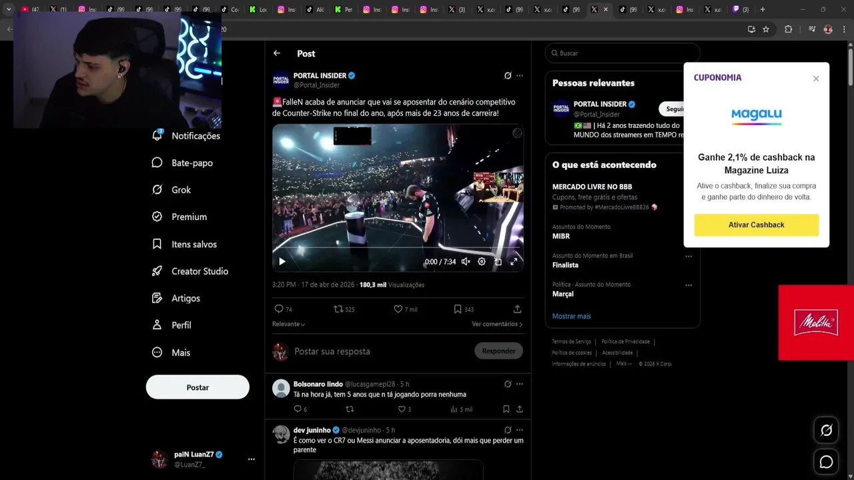The height and width of the screenshot is (480, 854).
Task: Open dev juninho profile avatar
Action: (x=281, y=434)
